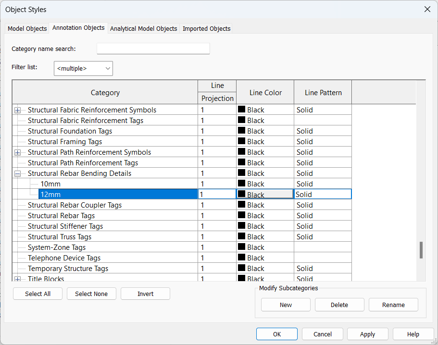This screenshot has width=438, height=345.
Task: Open Help for Object Styles
Action: (413, 334)
